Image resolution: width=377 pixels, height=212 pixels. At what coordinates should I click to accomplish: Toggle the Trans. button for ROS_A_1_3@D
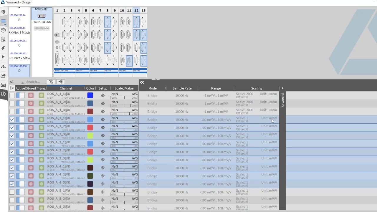coord(41,111)
